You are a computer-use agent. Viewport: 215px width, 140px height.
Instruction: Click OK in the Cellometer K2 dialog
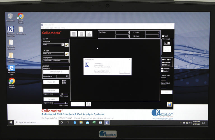point(125,72)
